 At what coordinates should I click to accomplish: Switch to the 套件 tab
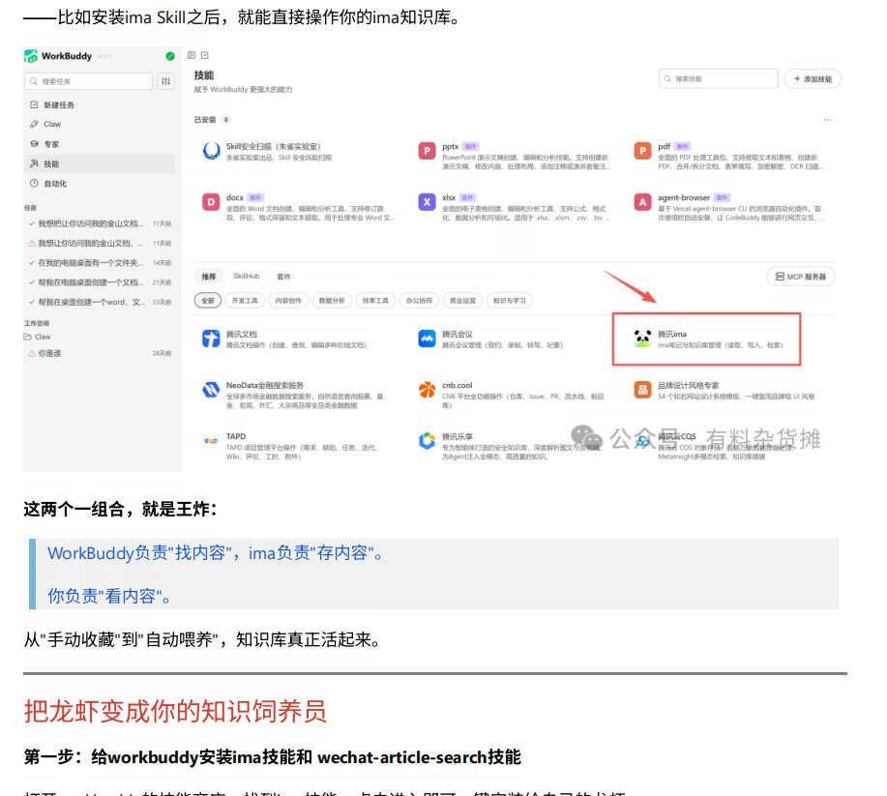pyautogui.click(x=283, y=276)
